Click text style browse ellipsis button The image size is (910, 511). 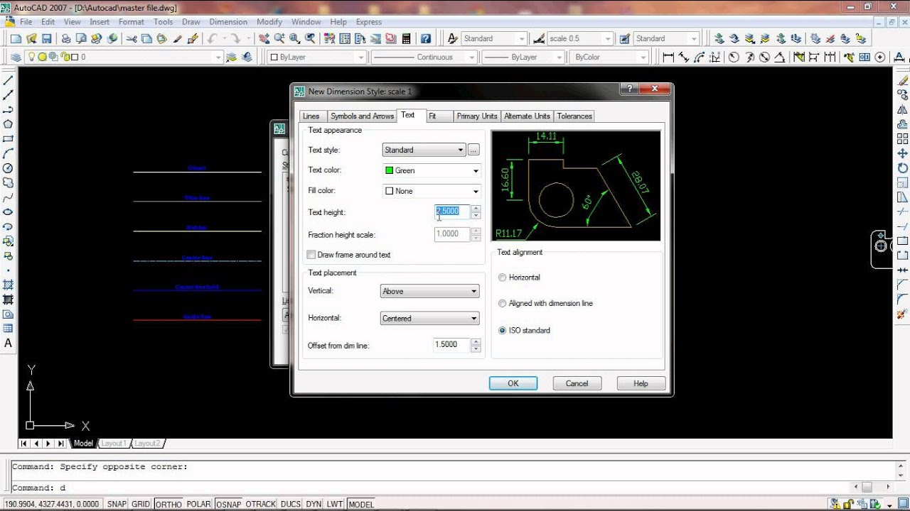474,150
